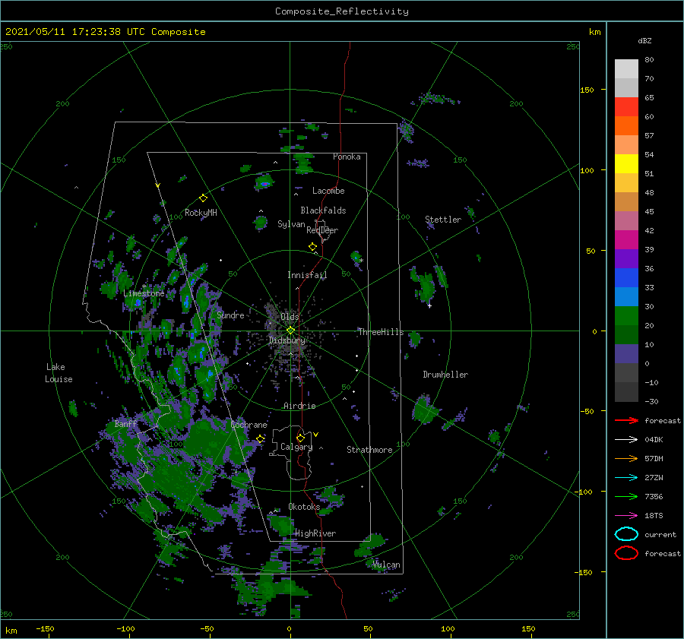Click the Composite_Reflectivity title
This screenshot has width=684, height=639.
tap(341, 11)
